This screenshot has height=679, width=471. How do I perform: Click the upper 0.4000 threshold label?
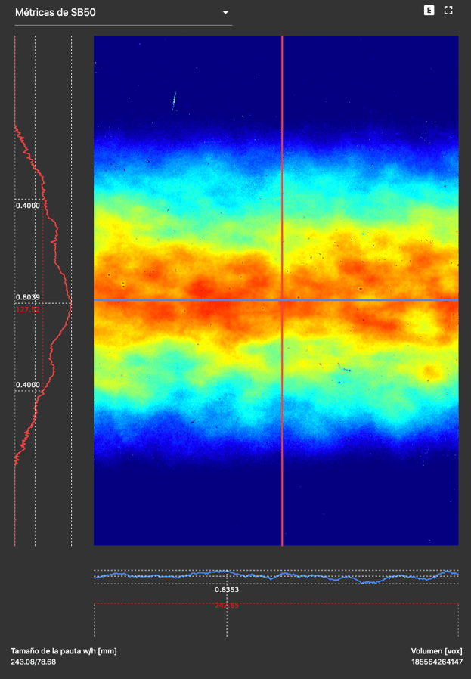28,205
